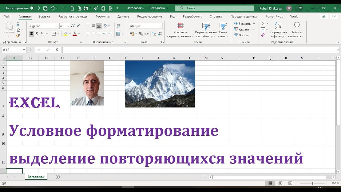
Task: Expand the Name Box dropdown arrow
Action: pos(24,50)
